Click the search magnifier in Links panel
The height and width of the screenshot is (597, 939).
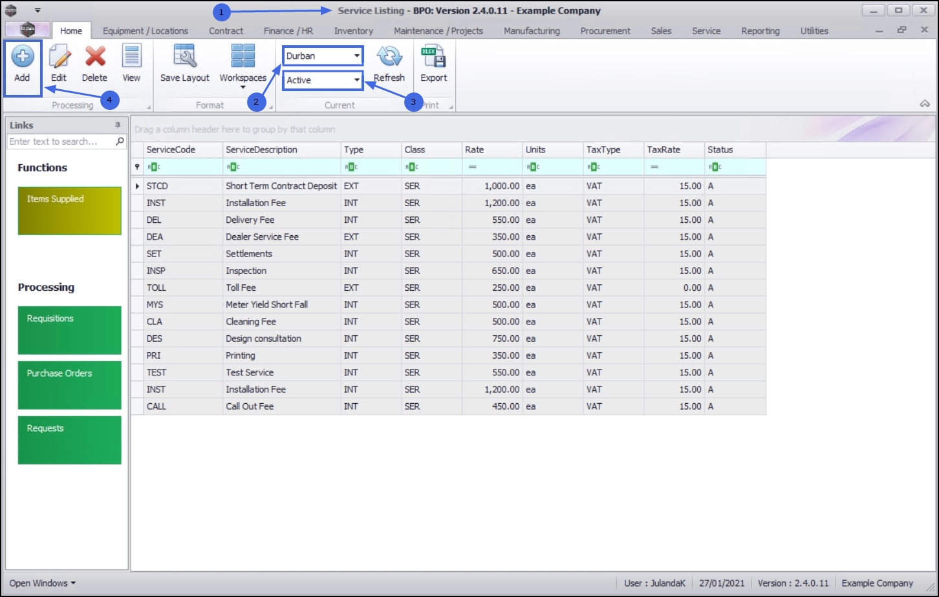point(120,141)
